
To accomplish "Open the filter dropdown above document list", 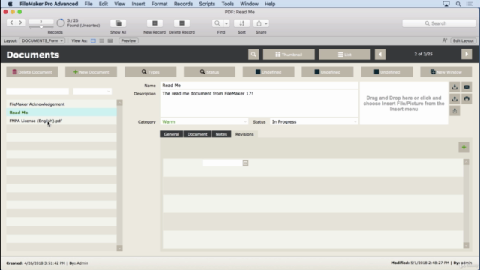I will [x=92, y=91].
